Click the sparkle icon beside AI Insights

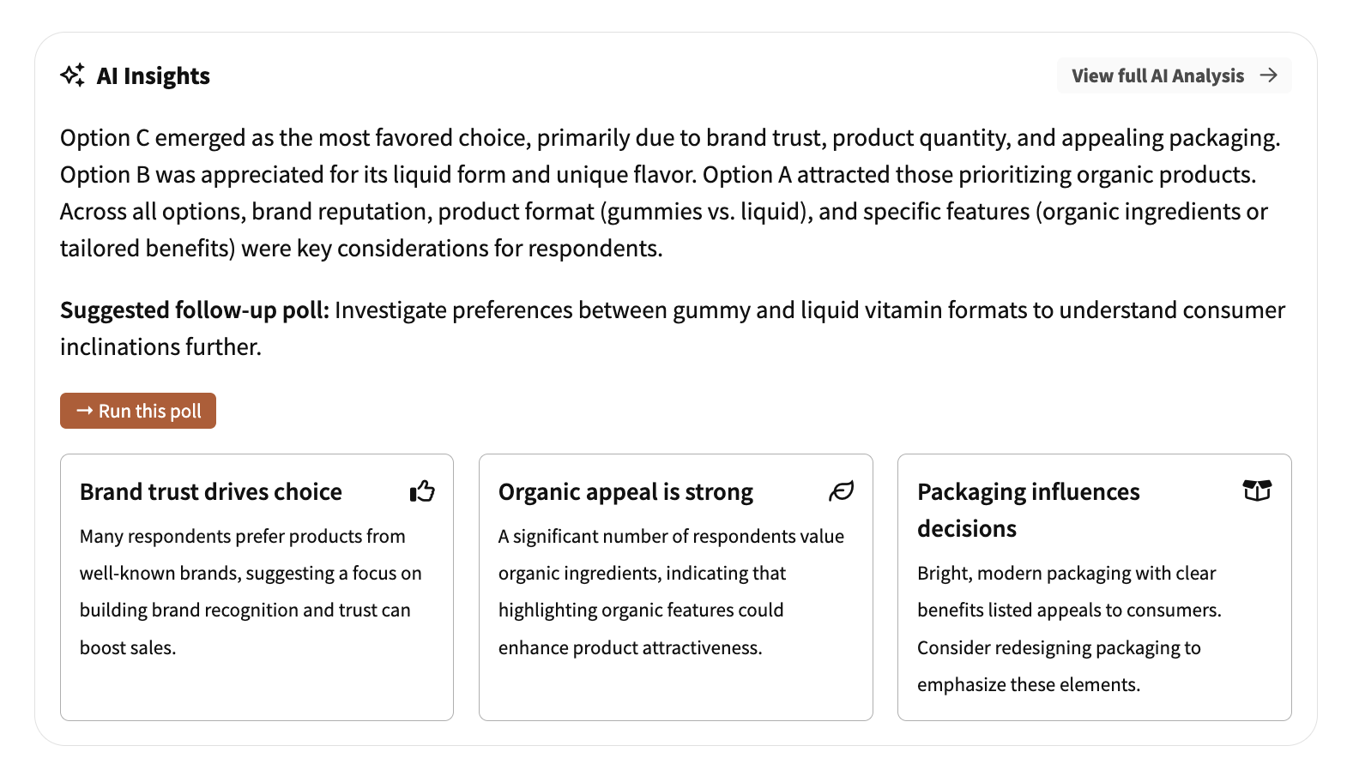pos(73,75)
